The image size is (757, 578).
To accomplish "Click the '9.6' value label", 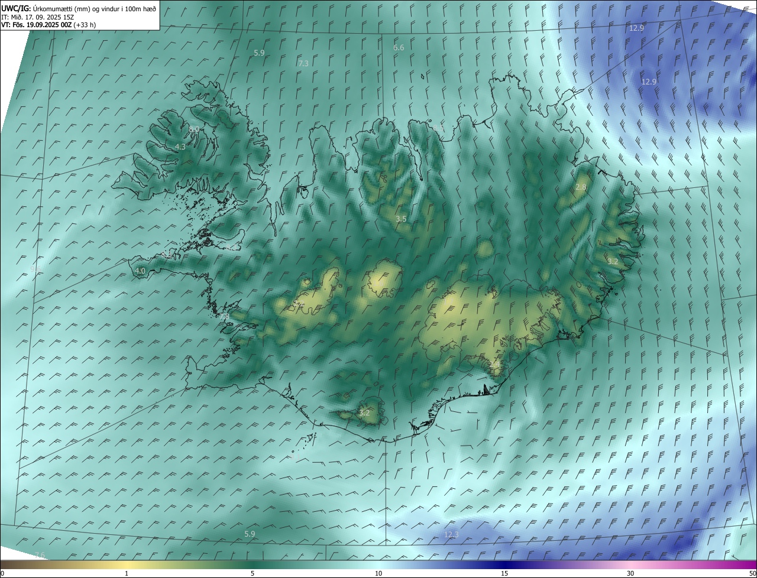I will (35, 269).
